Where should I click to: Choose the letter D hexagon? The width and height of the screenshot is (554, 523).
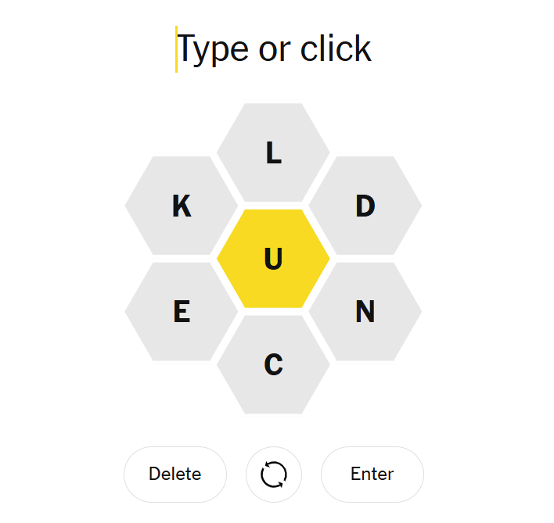(x=365, y=206)
